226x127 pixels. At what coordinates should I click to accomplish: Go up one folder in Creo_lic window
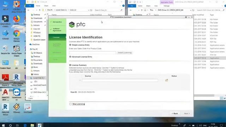coord(40,10)
